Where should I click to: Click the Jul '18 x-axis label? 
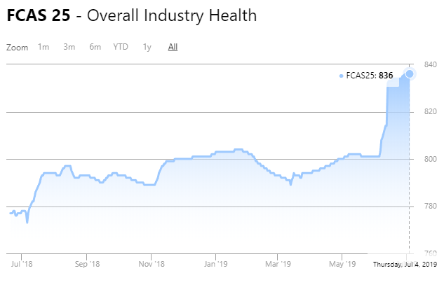[x=22, y=265]
